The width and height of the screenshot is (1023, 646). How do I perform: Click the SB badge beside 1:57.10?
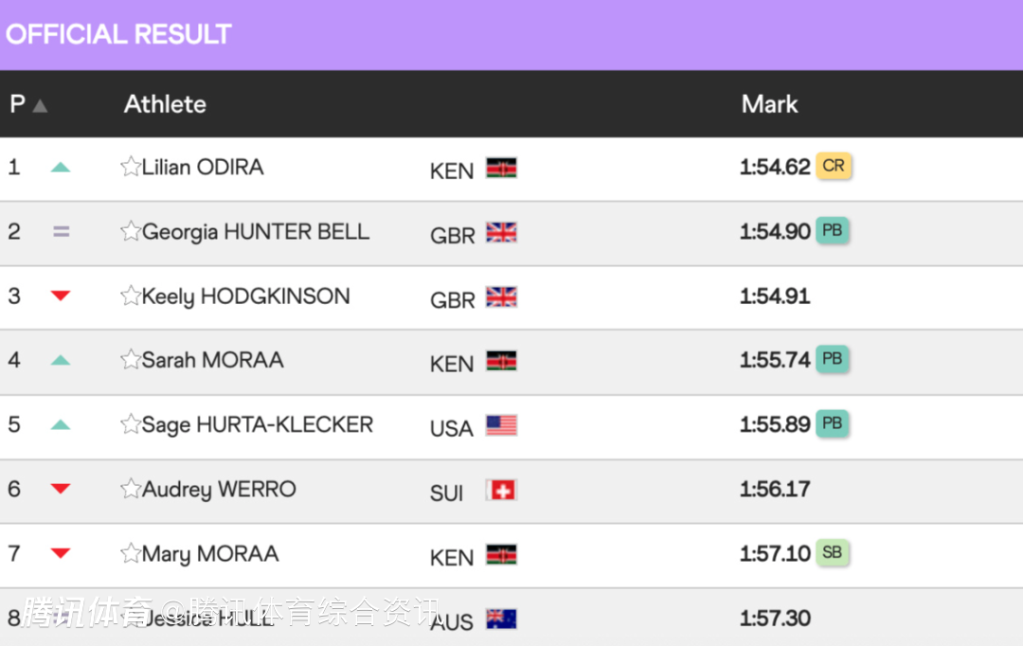pyautogui.click(x=832, y=552)
